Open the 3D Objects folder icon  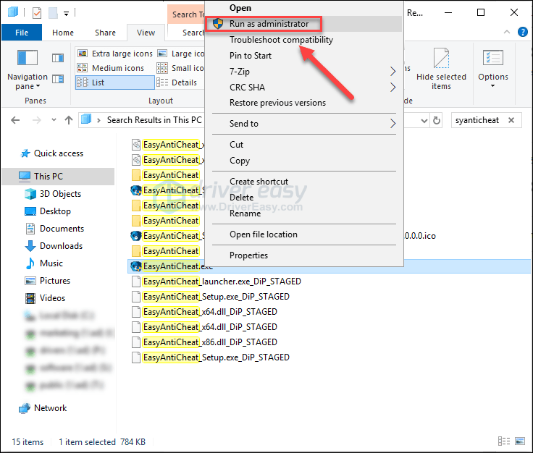click(30, 194)
